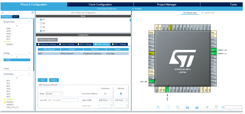Switch to Project Manager tab

167,5
